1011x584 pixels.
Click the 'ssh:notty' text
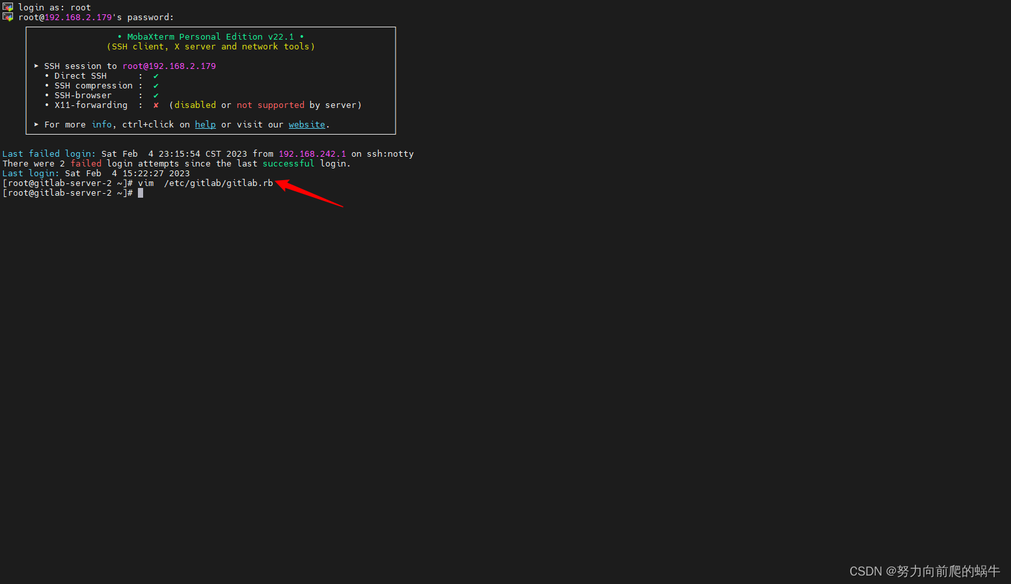pos(390,154)
